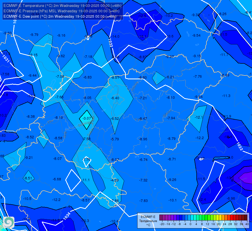
Task: Click the map value -16.1
Action: (142, 36)
